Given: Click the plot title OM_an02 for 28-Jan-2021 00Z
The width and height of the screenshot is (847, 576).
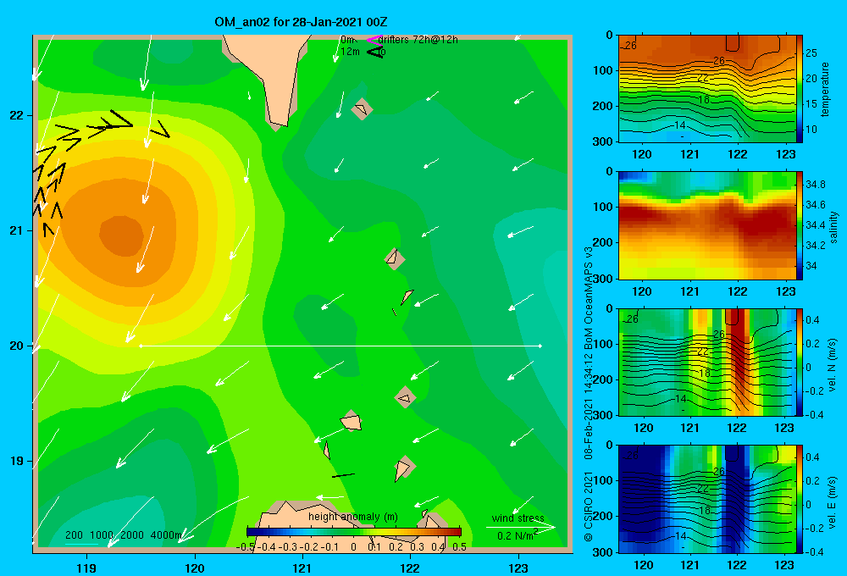Looking at the screenshot, I should tap(301, 22).
